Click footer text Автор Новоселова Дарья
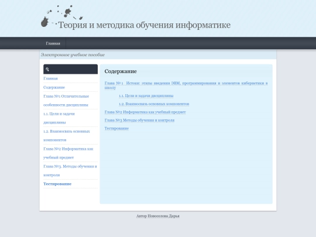The height and width of the screenshot is (237, 316). tap(158, 216)
